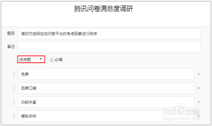The image size is (212, 126).
Task: Click the drag handle beside 品牌口碑
Action: pos(14,88)
